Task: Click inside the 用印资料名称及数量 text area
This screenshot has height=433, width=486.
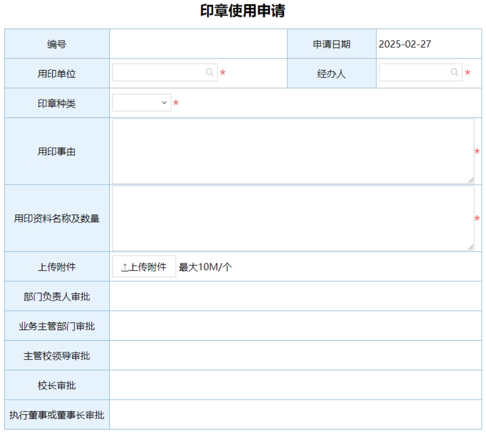Action: click(x=293, y=218)
